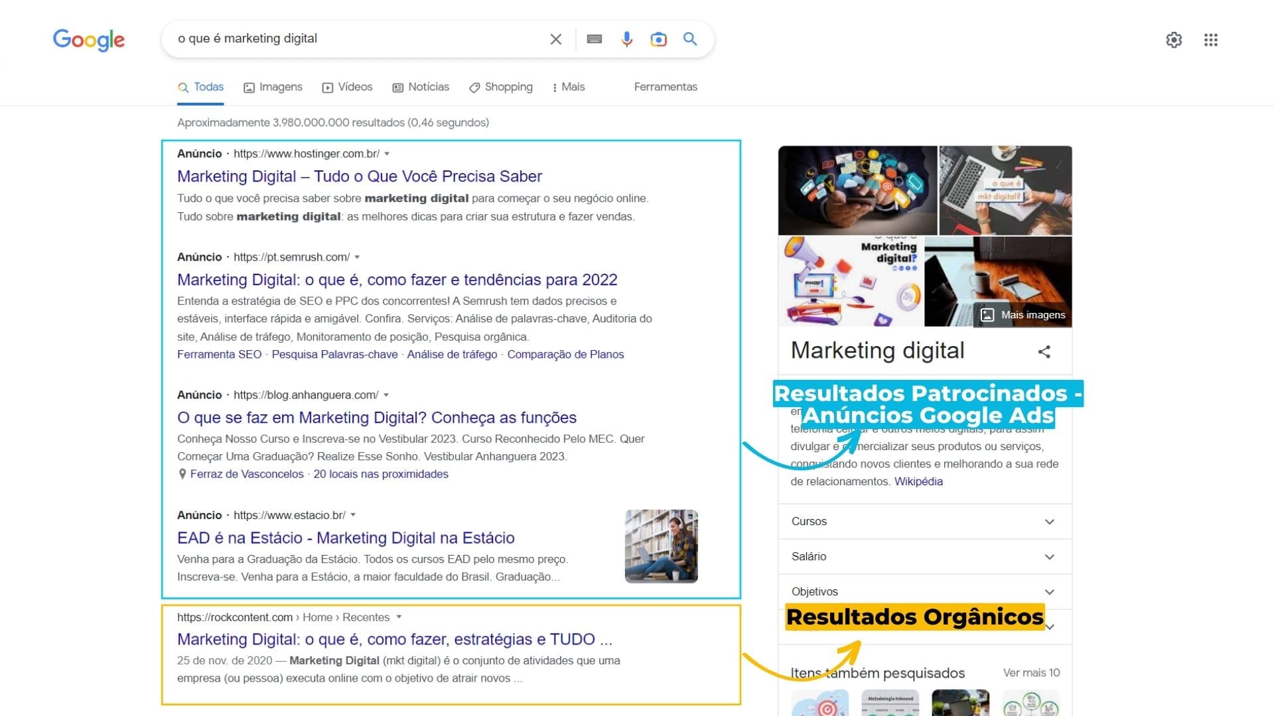This screenshot has width=1274, height=716.
Task: Open the Wikipédia link in knowledge panel
Action: 918,481
